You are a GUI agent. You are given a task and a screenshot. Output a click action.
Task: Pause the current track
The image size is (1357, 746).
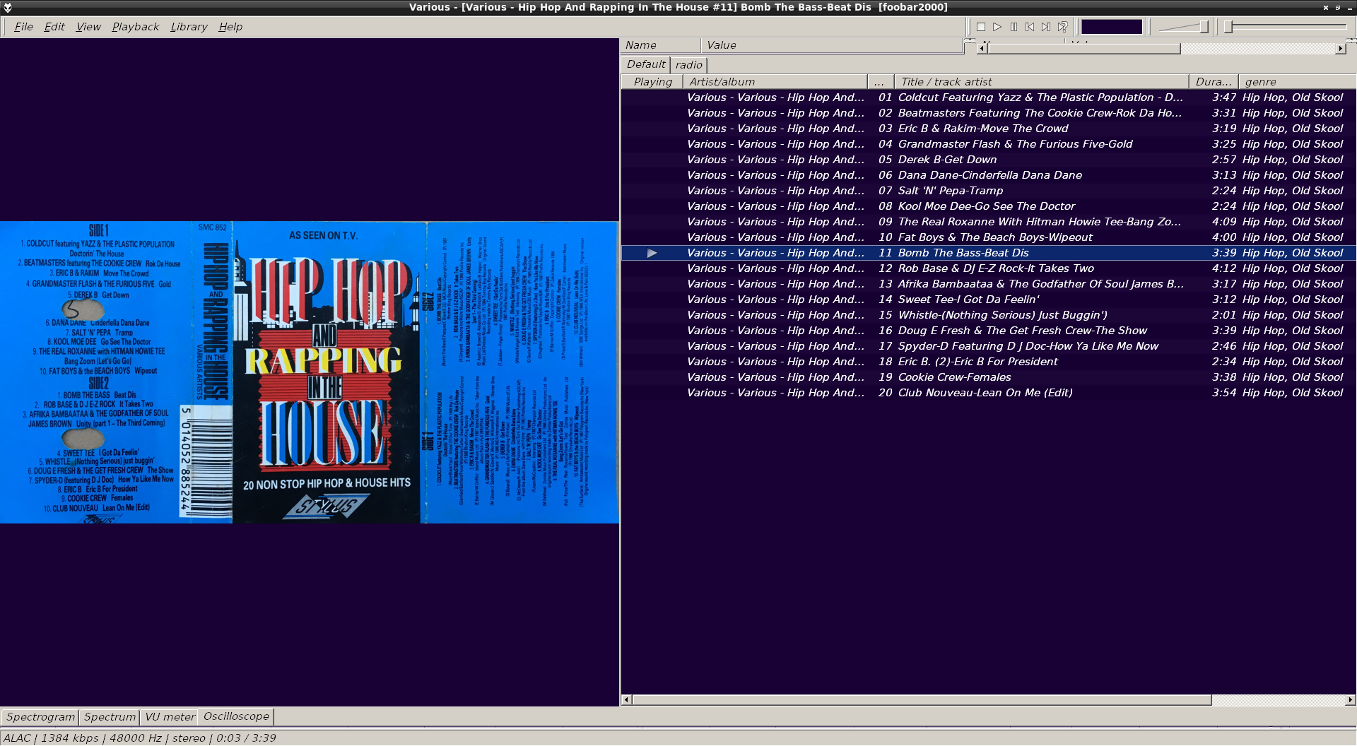(x=1014, y=27)
